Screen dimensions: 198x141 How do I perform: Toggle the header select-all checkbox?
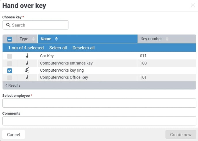click(x=9, y=39)
